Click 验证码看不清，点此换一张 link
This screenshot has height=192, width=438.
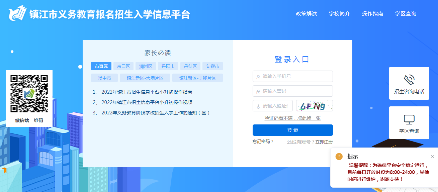coord(293,118)
